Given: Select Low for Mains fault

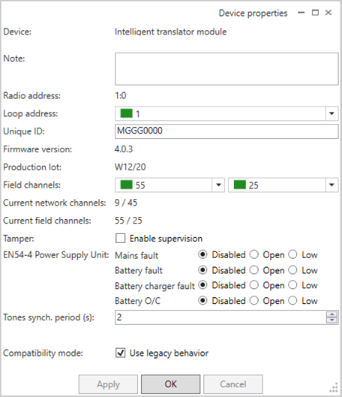Looking at the screenshot, I should coord(292,254).
